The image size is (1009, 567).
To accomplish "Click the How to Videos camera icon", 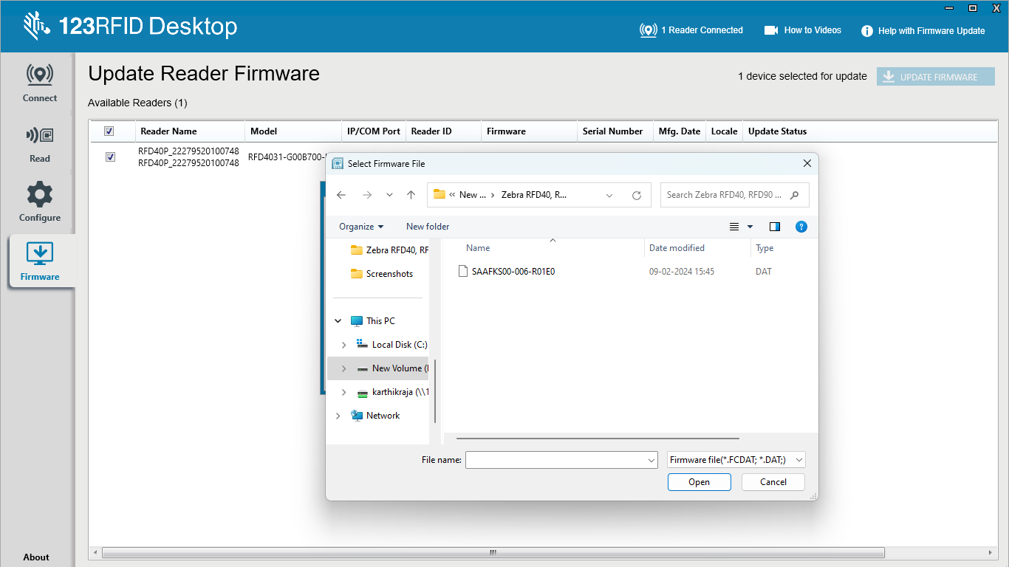I will pyautogui.click(x=771, y=30).
